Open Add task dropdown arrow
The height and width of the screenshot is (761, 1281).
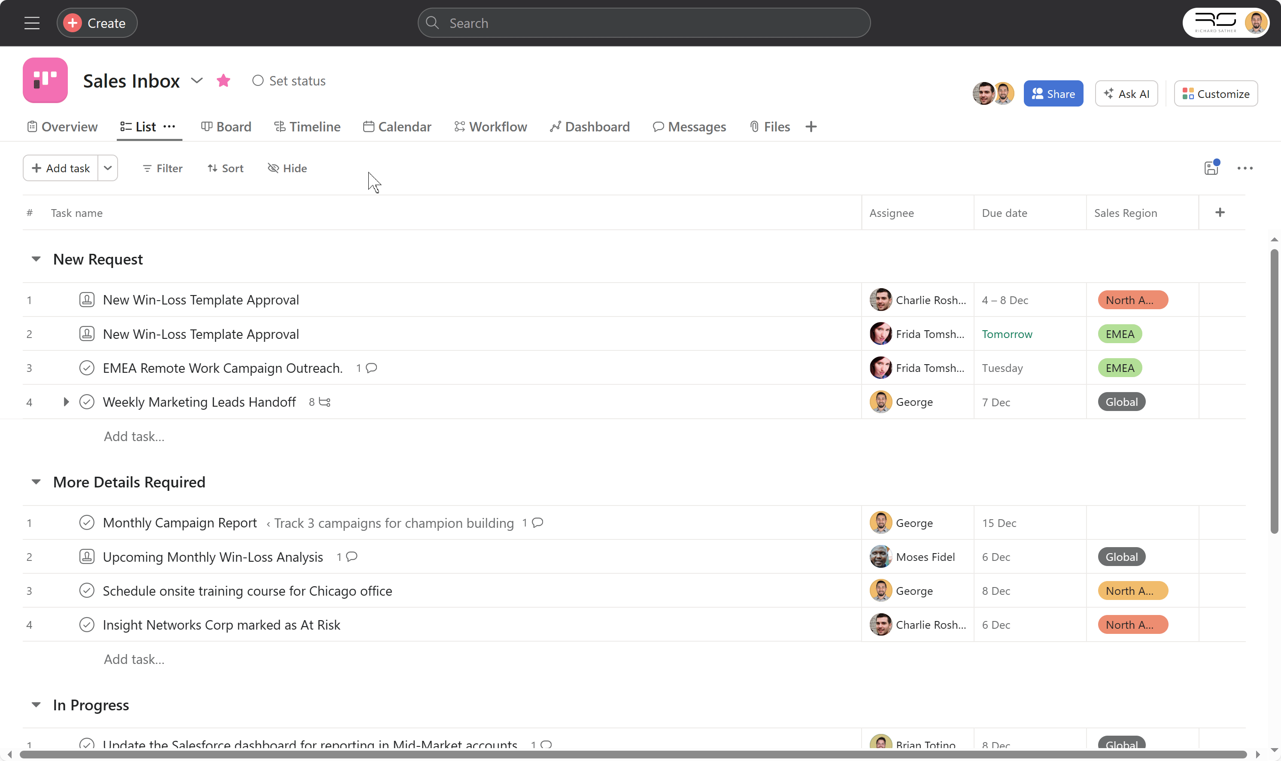[108, 168]
